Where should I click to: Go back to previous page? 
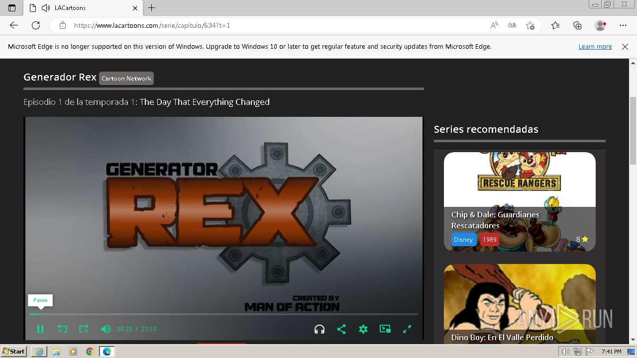click(14, 25)
